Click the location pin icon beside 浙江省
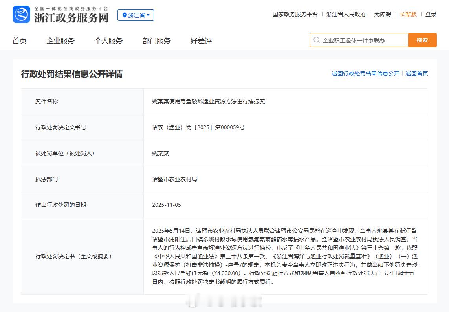The width and height of the screenshot is (449, 312). (125, 15)
